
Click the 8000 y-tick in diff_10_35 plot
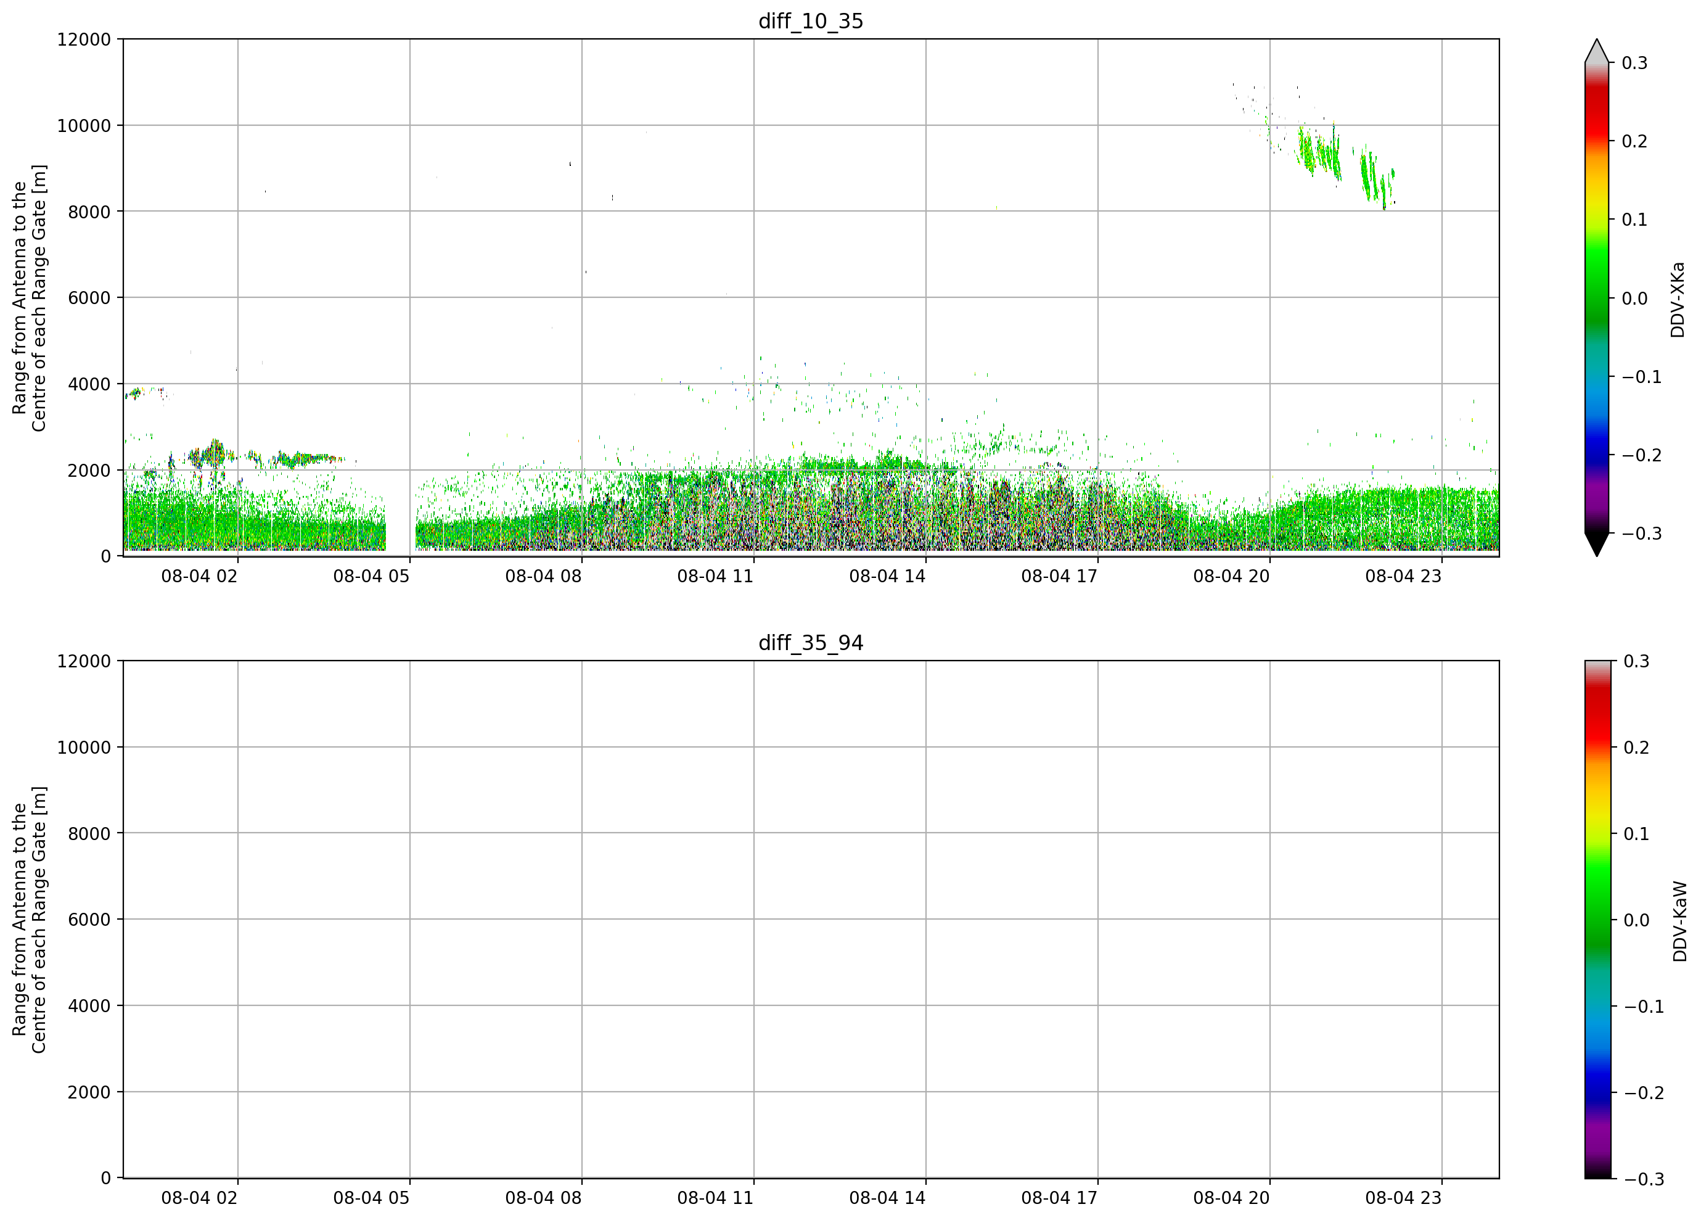pyautogui.click(x=89, y=212)
